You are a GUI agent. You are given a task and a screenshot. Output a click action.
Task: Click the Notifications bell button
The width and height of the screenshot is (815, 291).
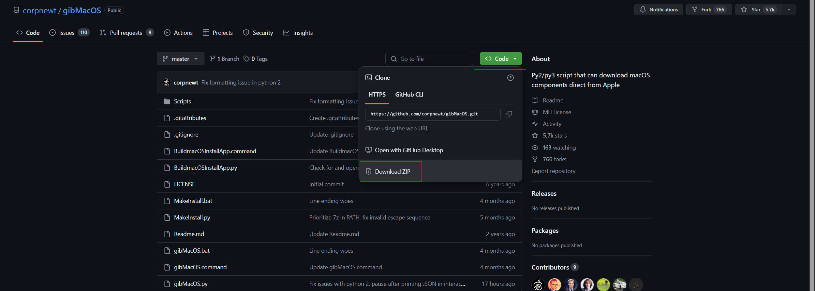tap(658, 10)
